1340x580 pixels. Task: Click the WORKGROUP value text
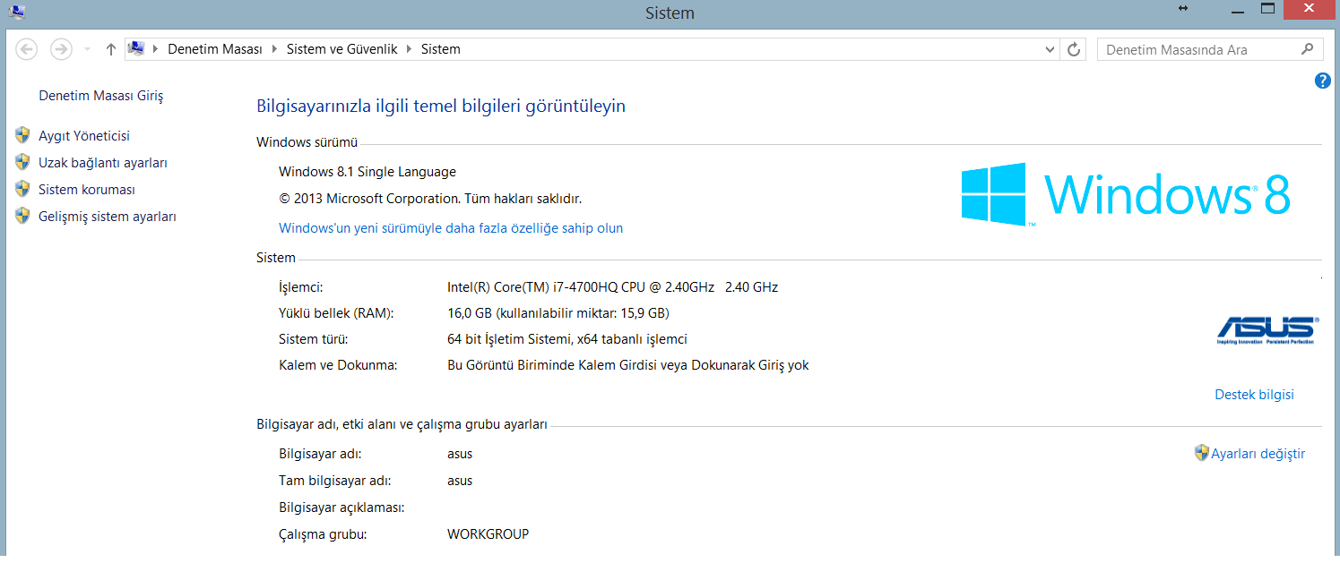[488, 534]
